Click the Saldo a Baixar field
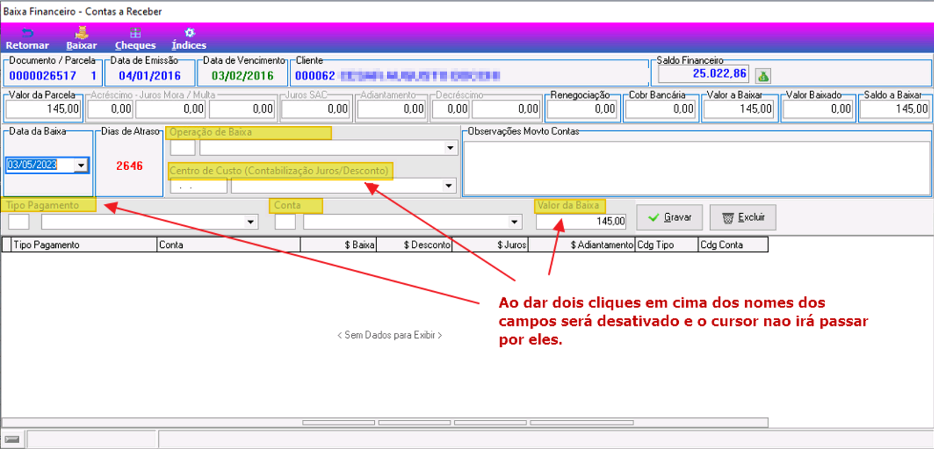This screenshot has height=449, width=934. (895, 109)
